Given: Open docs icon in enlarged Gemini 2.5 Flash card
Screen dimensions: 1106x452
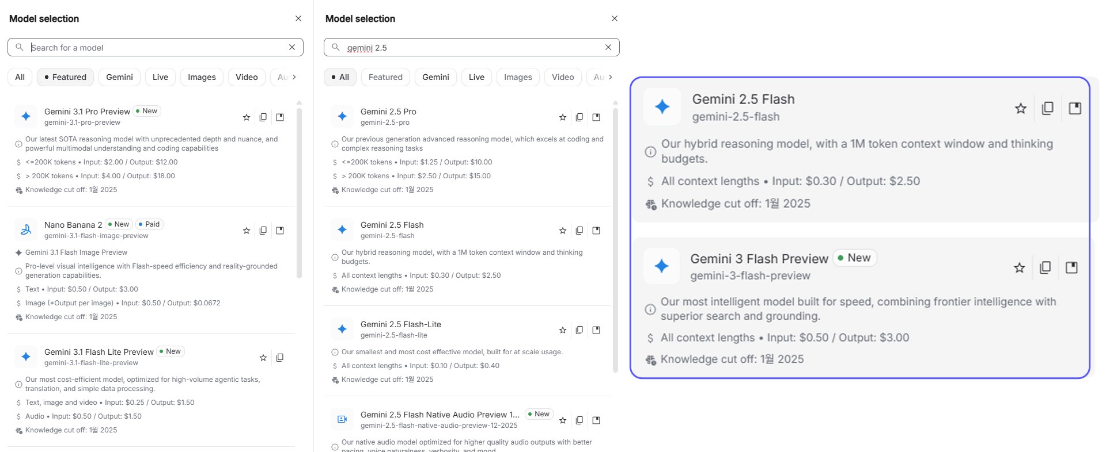Looking at the screenshot, I should pyautogui.click(x=1075, y=108).
